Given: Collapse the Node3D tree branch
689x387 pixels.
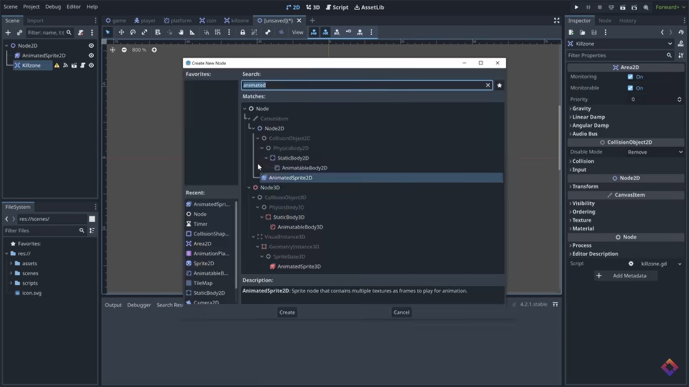Looking at the screenshot, I should coord(248,187).
